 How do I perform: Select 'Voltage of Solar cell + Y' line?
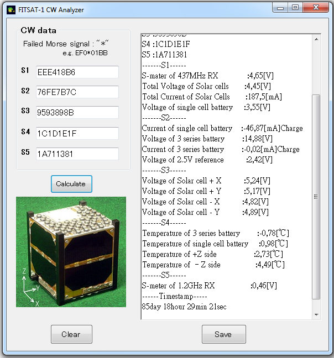206,191
